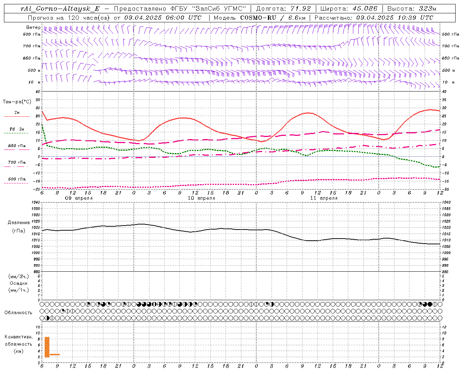Click the (км) unit under convective cloudiness
Screen dimensions: 461x369
click(x=19, y=351)
